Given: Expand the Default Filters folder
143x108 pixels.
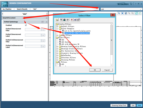Looking at the screenshot, I should 57,26.
